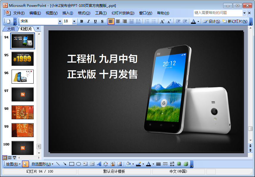Image resolution: width=255 pixels, height=177 pixels.
Task: Toggle underline formatting
Action: pyautogui.click(x=95, y=21)
